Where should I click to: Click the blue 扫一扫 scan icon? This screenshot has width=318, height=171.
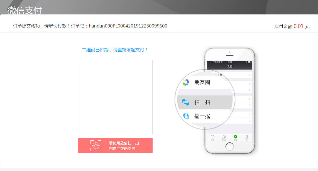[185, 102]
